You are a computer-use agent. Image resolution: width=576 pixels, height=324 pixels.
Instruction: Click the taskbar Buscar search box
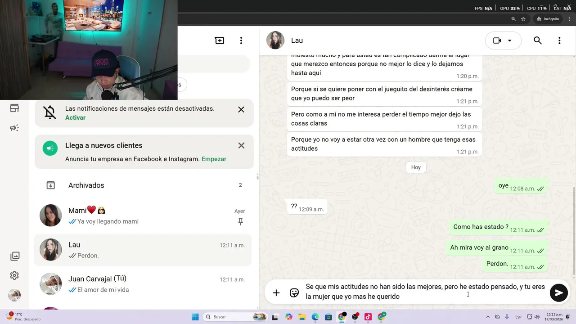(235, 317)
